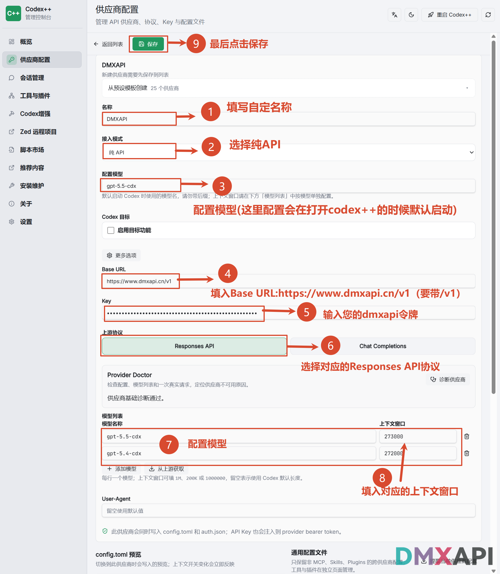Select the Chat Completions protocol

pyautogui.click(x=383, y=346)
